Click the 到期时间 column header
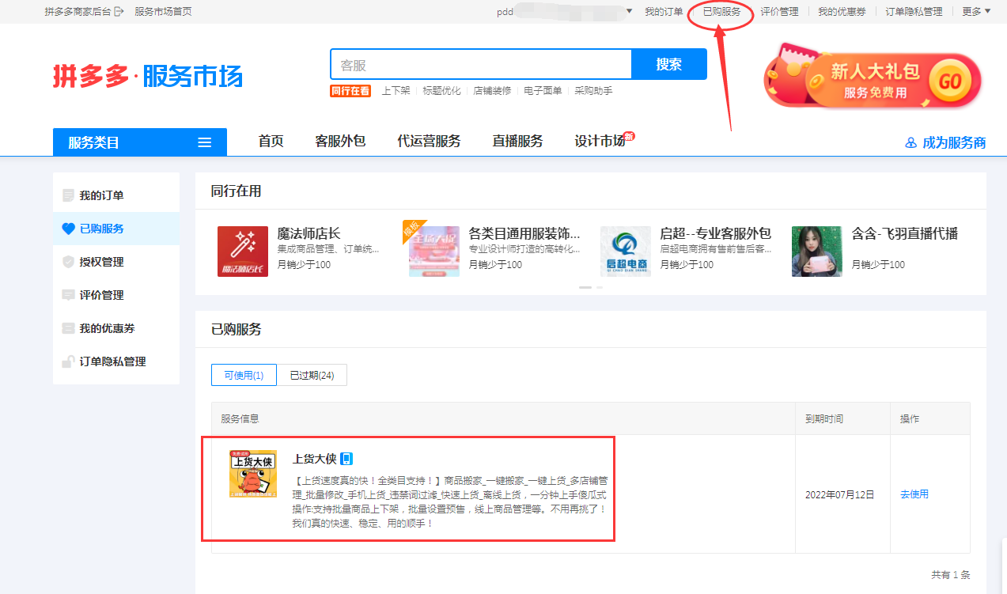The height and width of the screenshot is (594, 1007). [824, 418]
